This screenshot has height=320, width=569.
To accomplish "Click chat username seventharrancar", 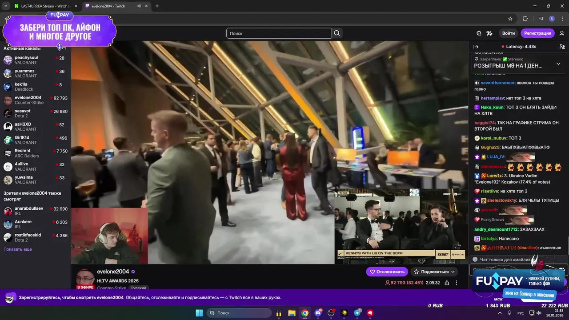I will pyautogui.click(x=497, y=83).
